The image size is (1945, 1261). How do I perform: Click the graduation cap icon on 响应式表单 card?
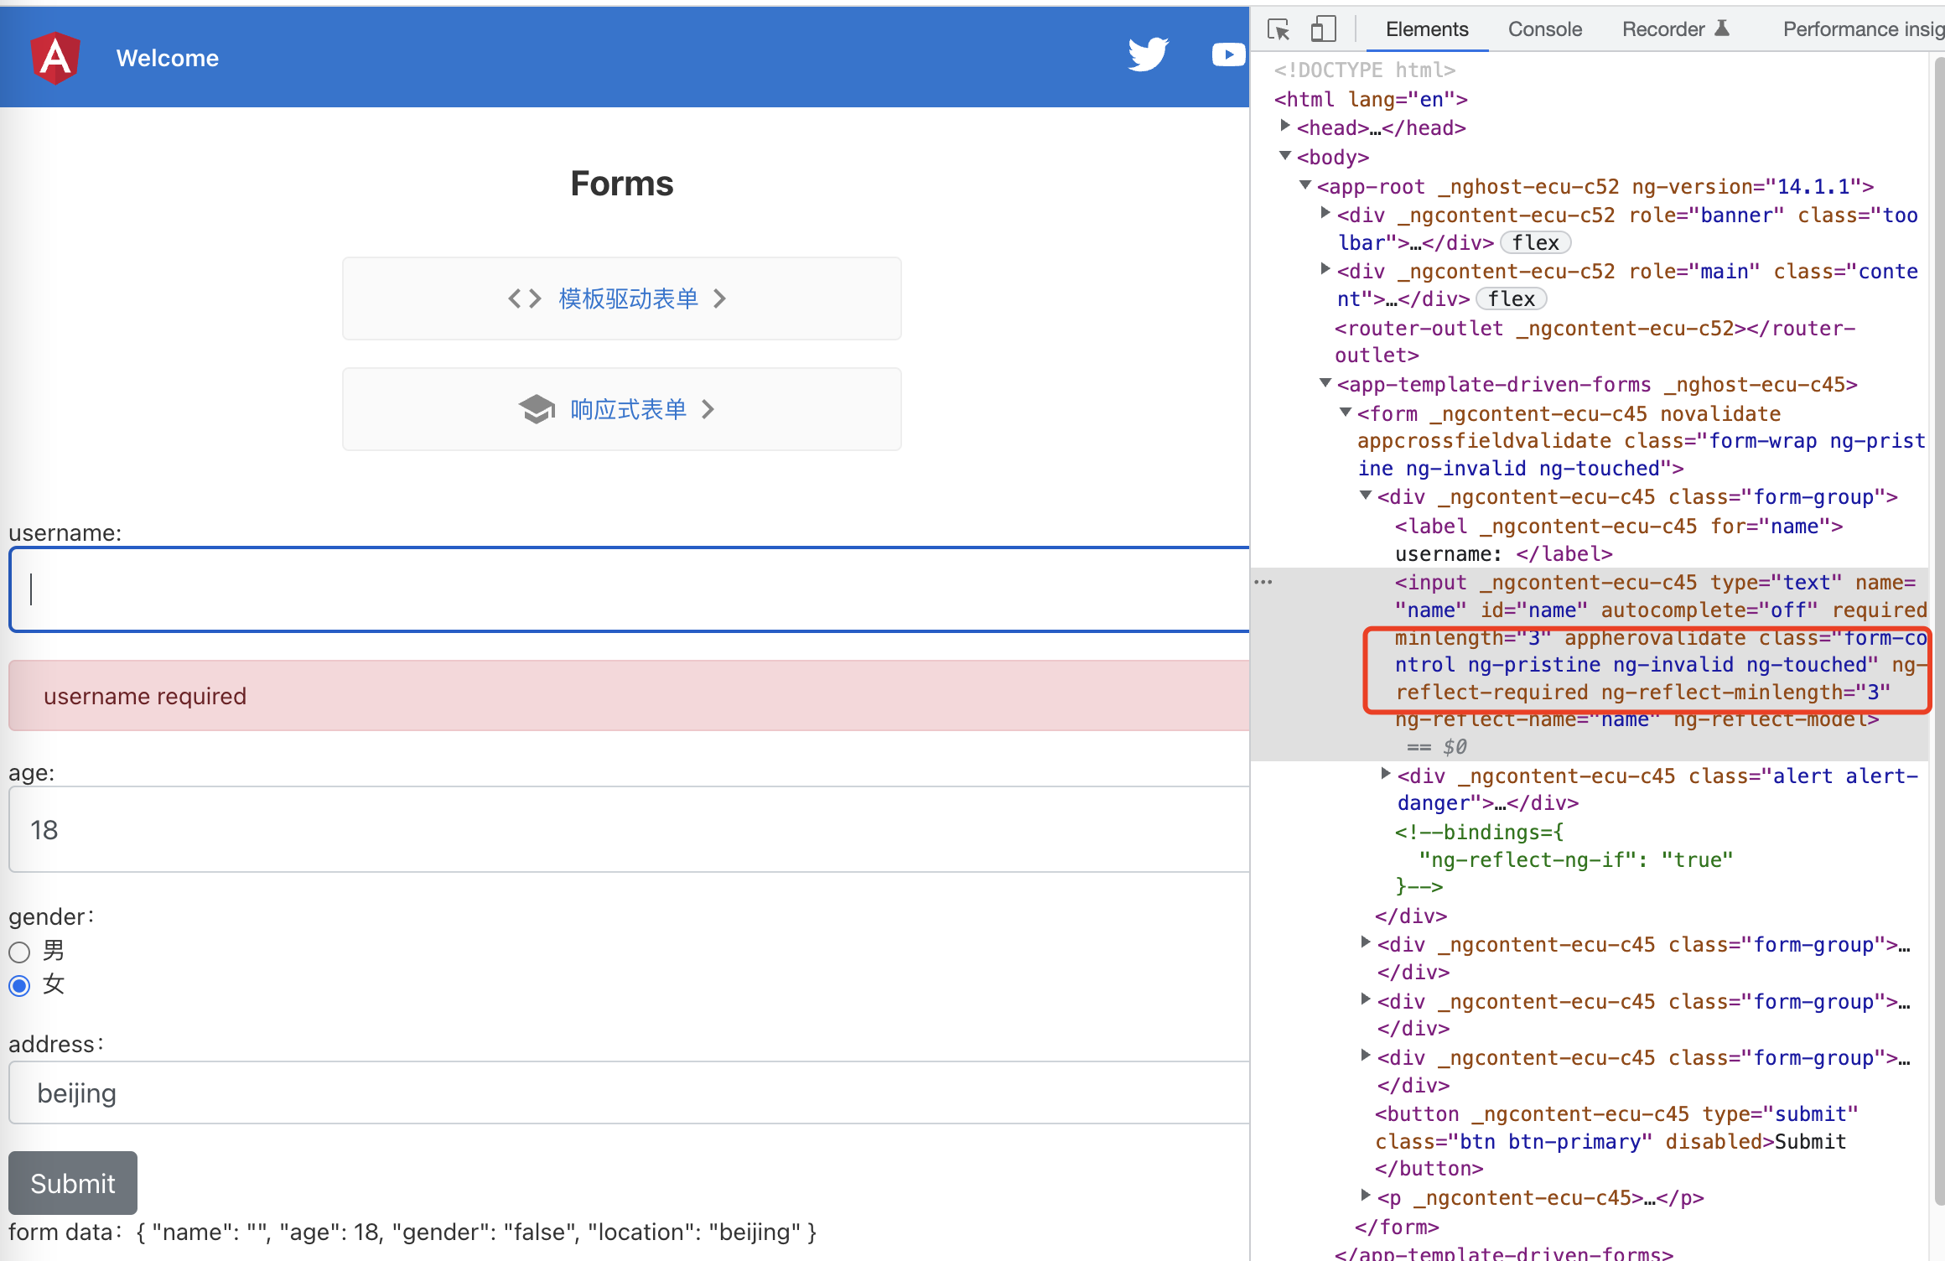pos(537,409)
